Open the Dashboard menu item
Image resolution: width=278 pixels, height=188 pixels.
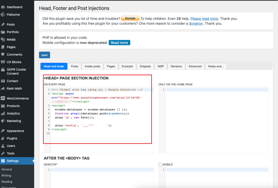17,7
